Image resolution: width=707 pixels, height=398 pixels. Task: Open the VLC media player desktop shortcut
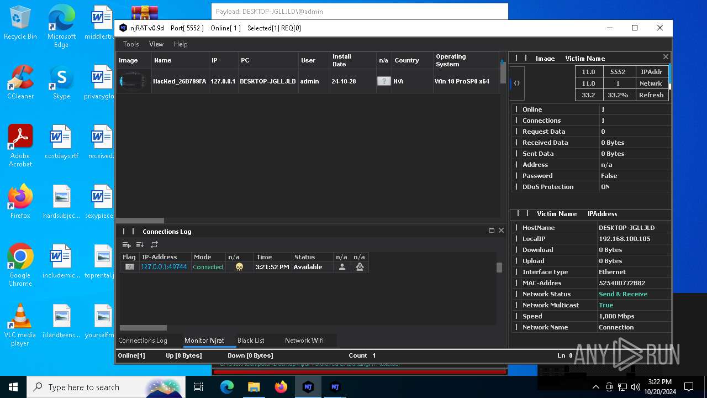tap(20, 325)
